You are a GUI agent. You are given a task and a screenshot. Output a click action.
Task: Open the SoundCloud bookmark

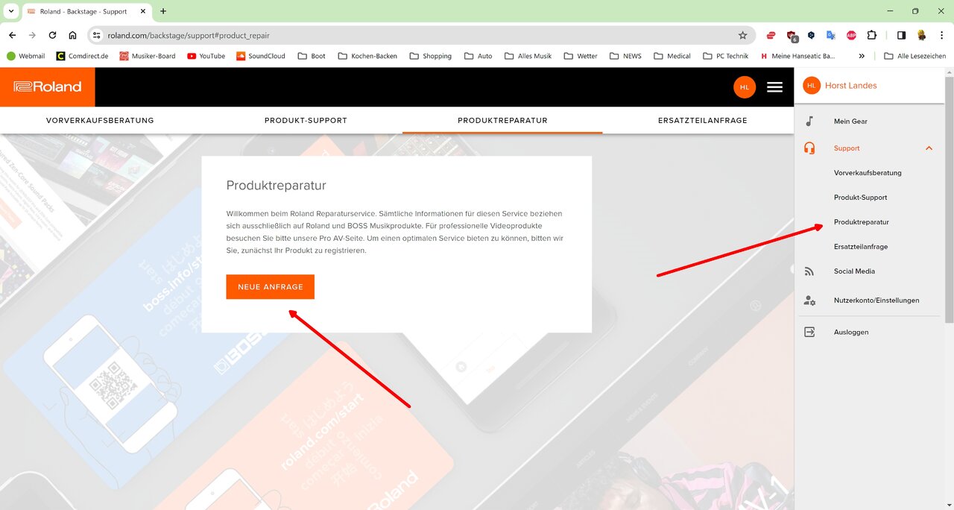click(x=261, y=56)
